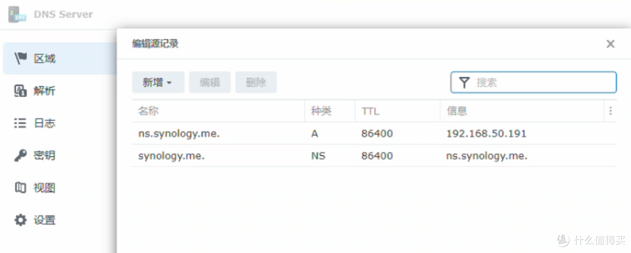Click the gear icon beside 设置
The width and height of the screenshot is (631, 253).
pyautogui.click(x=20, y=220)
